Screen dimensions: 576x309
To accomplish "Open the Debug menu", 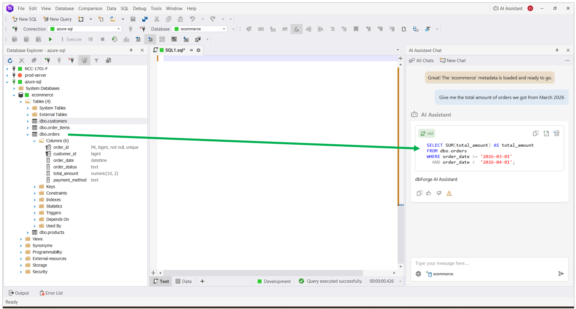I will coord(139,8).
